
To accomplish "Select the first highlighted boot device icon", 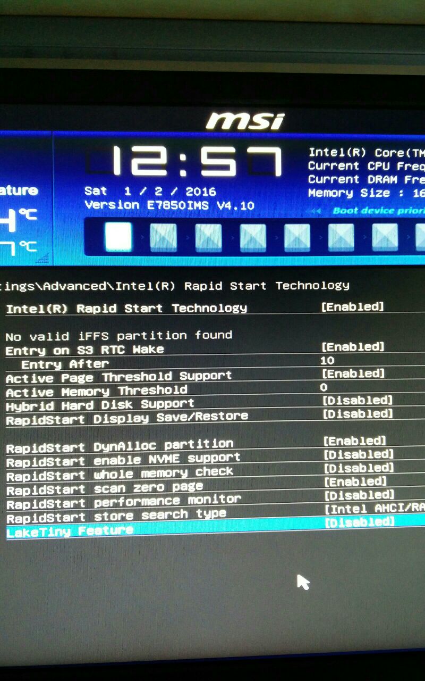I will coord(118,237).
